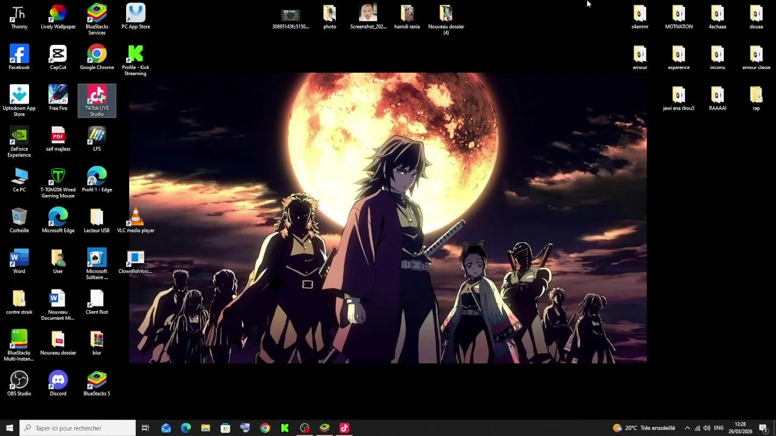This screenshot has width=776, height=436.
Task: Select the photo folder on desktop
Action: 330,16
